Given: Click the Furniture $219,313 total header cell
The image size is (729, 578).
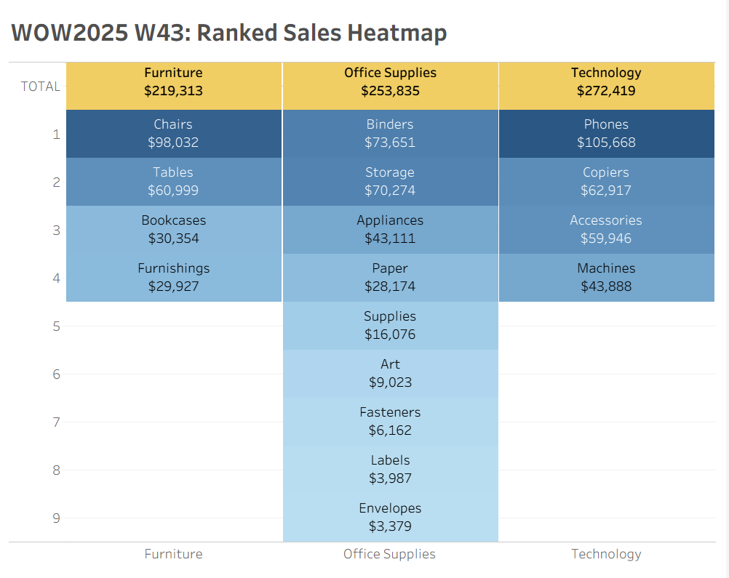Looking at the screenshot, I should pyautogui.click(x=173, y=82).
